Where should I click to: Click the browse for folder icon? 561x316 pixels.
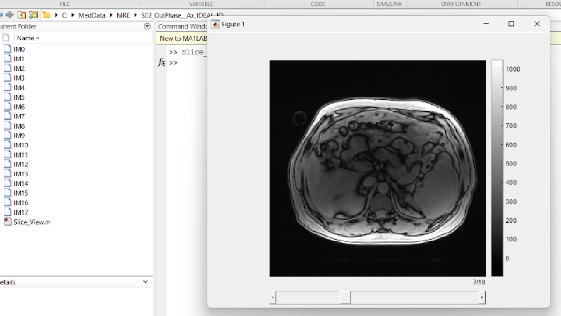click(x=33, y=15)
